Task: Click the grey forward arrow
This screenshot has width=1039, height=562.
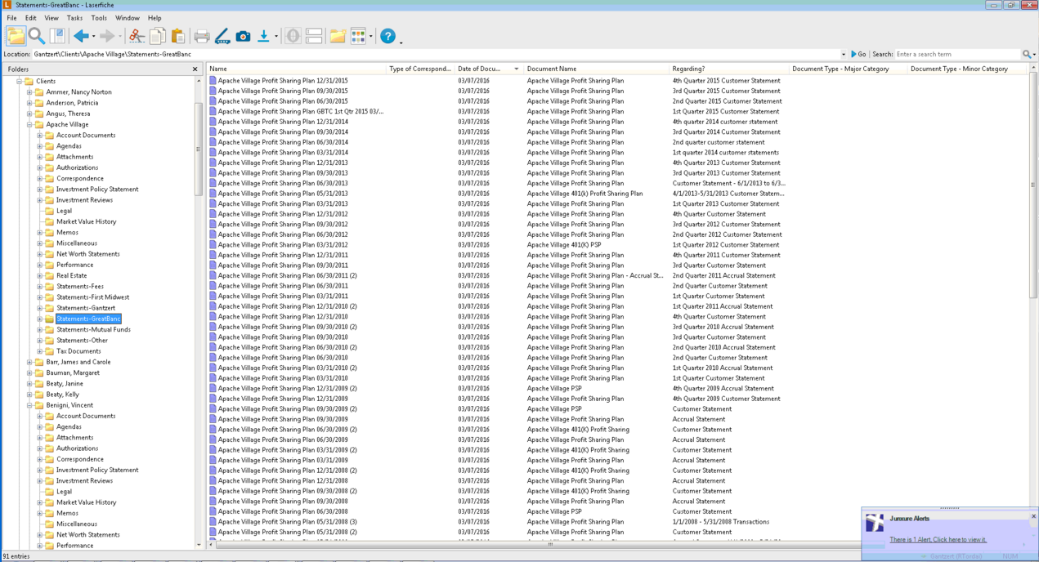Action: point(107,36)
